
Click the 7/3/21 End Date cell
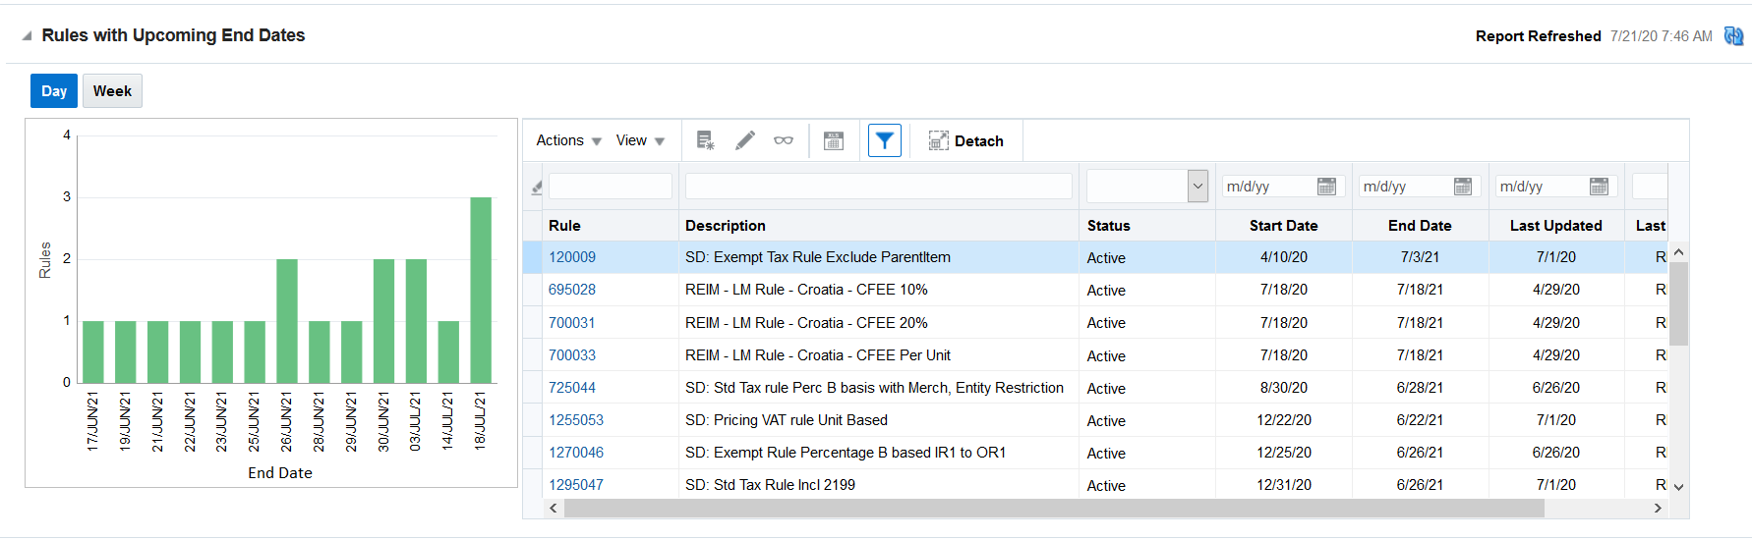click(1420, 257)
